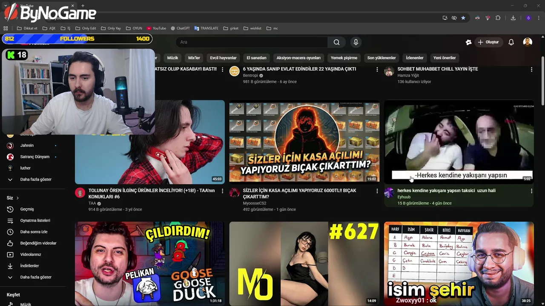Open the Dikkat et bookmark folder
The height and width of the screenshot is (306, 545).
tap(27, 28)
